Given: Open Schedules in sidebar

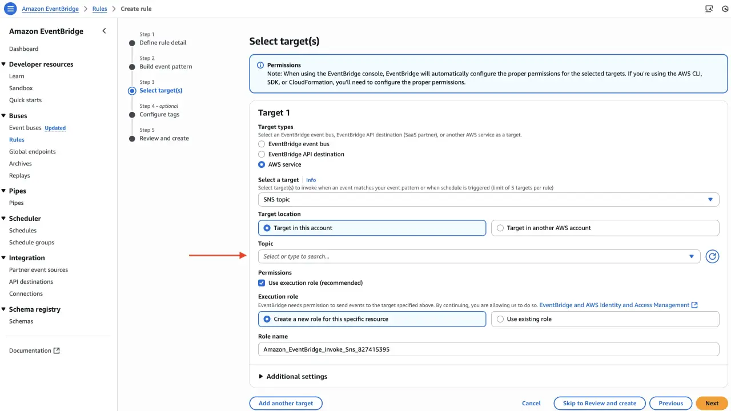Looking at the screenshot, I should point(23,231).
